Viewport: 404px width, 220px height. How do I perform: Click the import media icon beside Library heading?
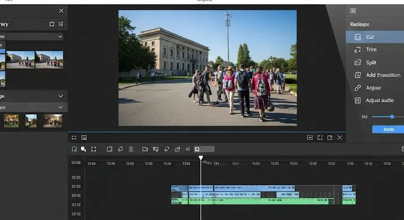point(52,24)
